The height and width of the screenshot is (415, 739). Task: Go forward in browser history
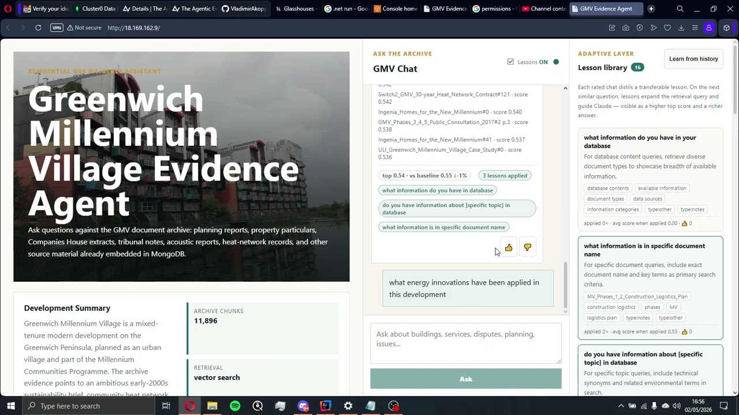pos(23,28)
